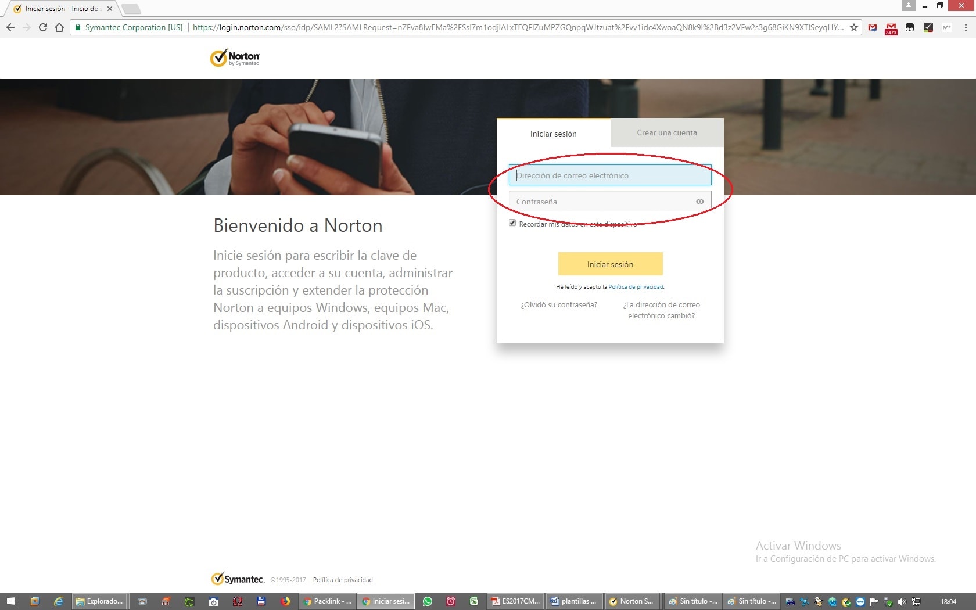Screen dimensions: 976x610
Task: Open the 'ES2017CM...' PDF taskbar window
Action: pos(515,601)
